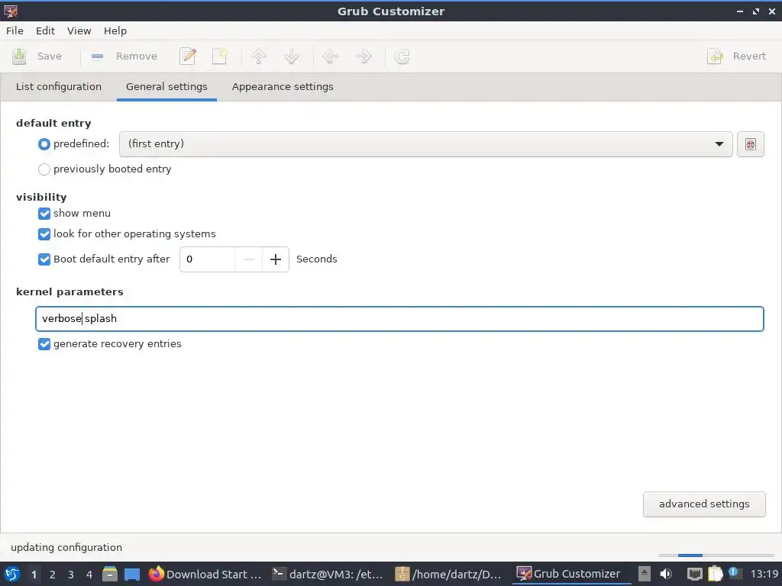Viewport: 782px width, 586px height.
Task: Click the Revert toolbar button
Action: tap(737, 56)
